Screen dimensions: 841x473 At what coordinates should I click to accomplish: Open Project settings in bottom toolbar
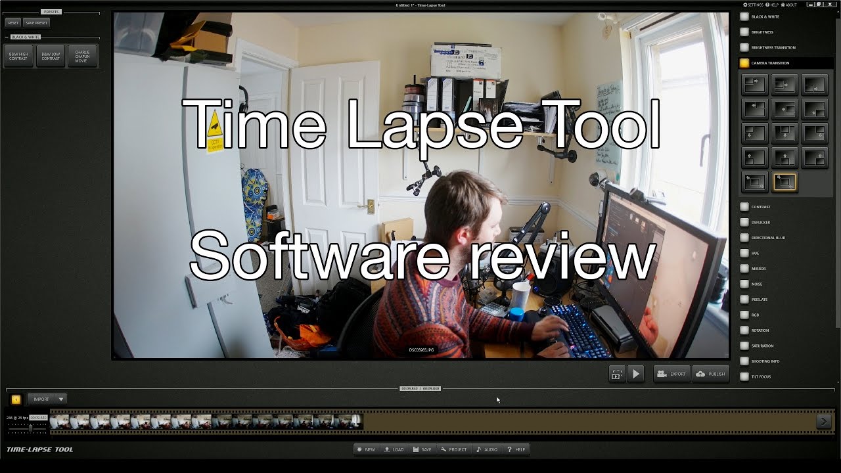454,449
